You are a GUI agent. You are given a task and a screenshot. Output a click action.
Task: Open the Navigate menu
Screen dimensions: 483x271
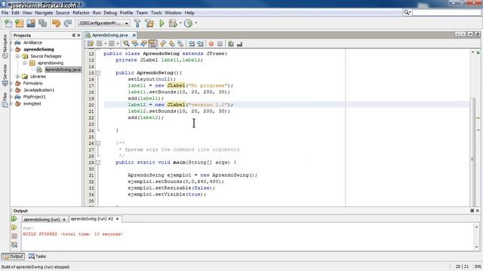click(x=44, y=13)
